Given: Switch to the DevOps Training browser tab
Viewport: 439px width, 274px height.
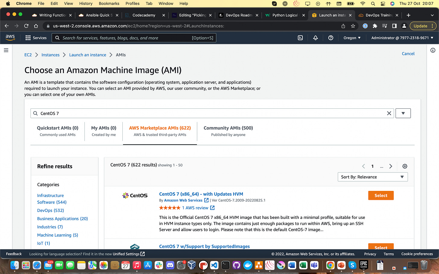Looking at the screenshot, I should (378, 15).
